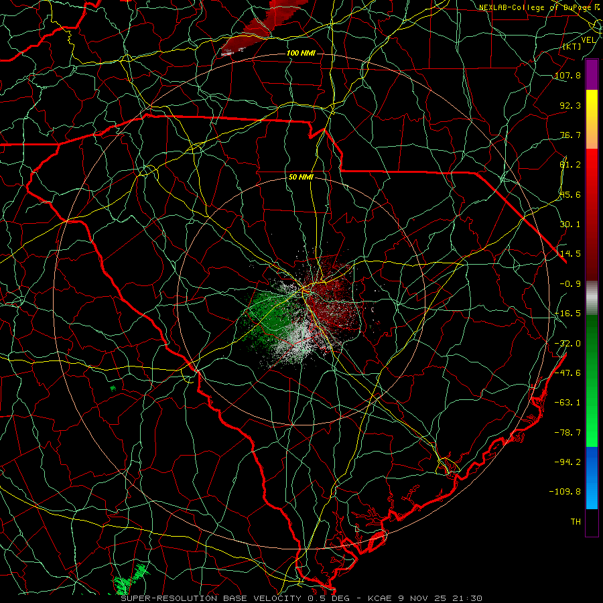Click the -63.1 velocity scale value
The width and height of the screenshot is (603, 603).
(x=567, y=403)
